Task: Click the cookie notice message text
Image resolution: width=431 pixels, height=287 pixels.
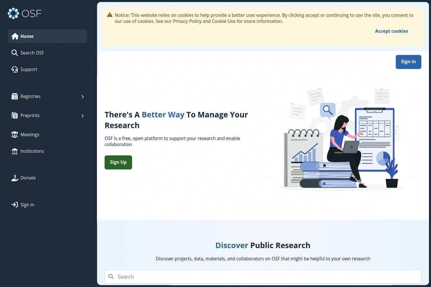Action: pyautogui.click(x=264, y=18)
